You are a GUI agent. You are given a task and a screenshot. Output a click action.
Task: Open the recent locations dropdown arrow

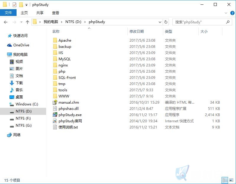(x=21, y=22)
